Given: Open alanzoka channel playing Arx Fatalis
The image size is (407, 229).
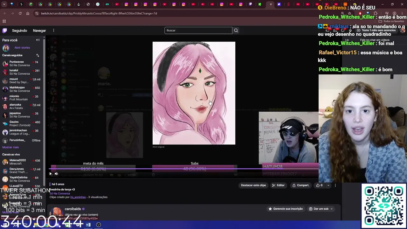Looking at the screenshot, I should point(21,106).
